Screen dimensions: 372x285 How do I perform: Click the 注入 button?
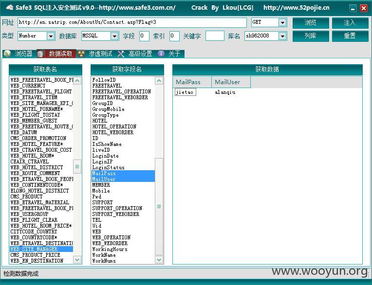(350, 23)
